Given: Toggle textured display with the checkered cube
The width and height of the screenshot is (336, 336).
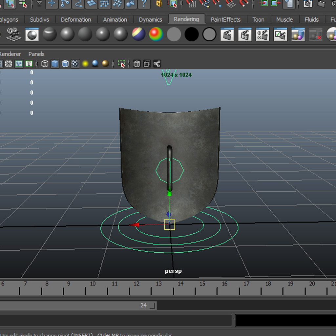Looking at the screenshot, I should [75, 64].
